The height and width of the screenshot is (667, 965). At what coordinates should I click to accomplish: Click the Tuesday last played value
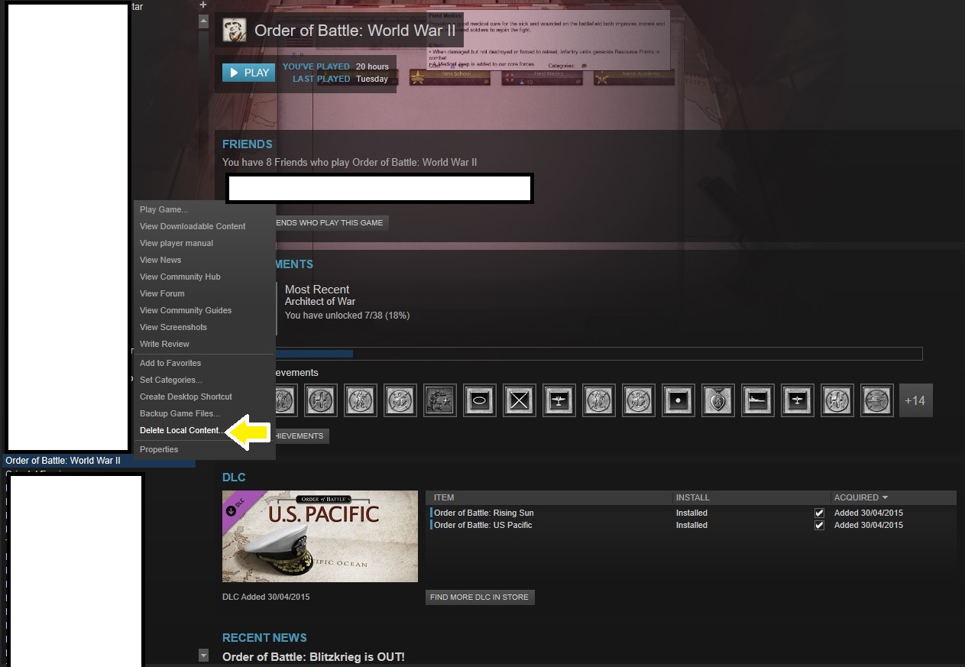pos(372,79)
